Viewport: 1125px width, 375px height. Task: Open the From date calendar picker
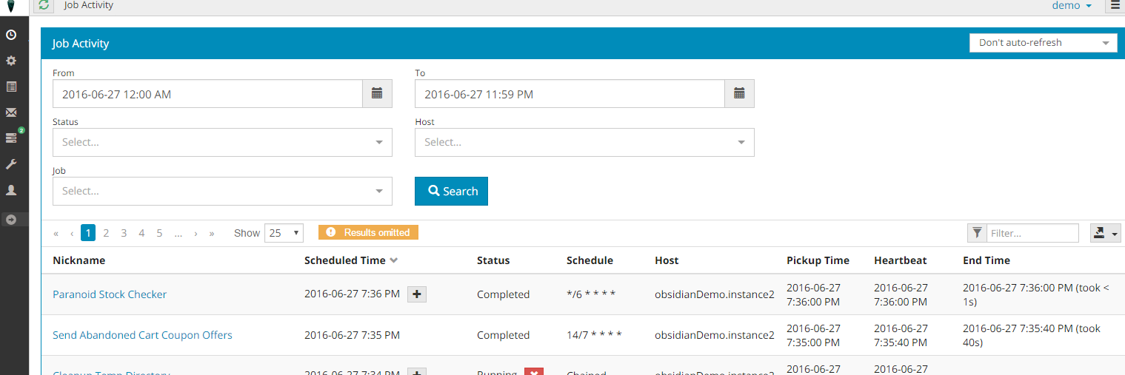tap(377, 94)
